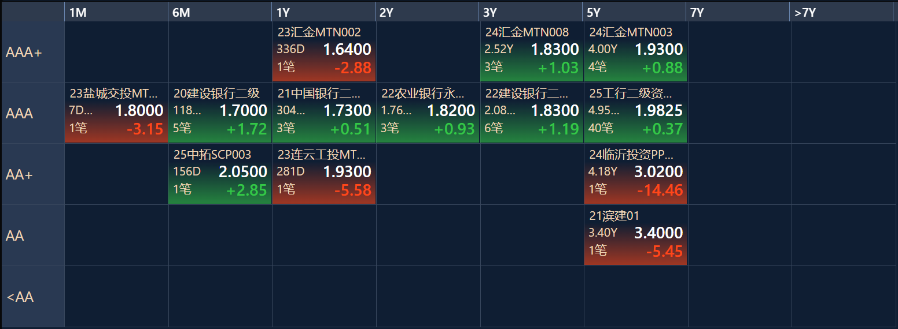898x329 pixels.
Task: Open the 23汇金MTN002 bond cell
Action: click(x=324, y=53)
